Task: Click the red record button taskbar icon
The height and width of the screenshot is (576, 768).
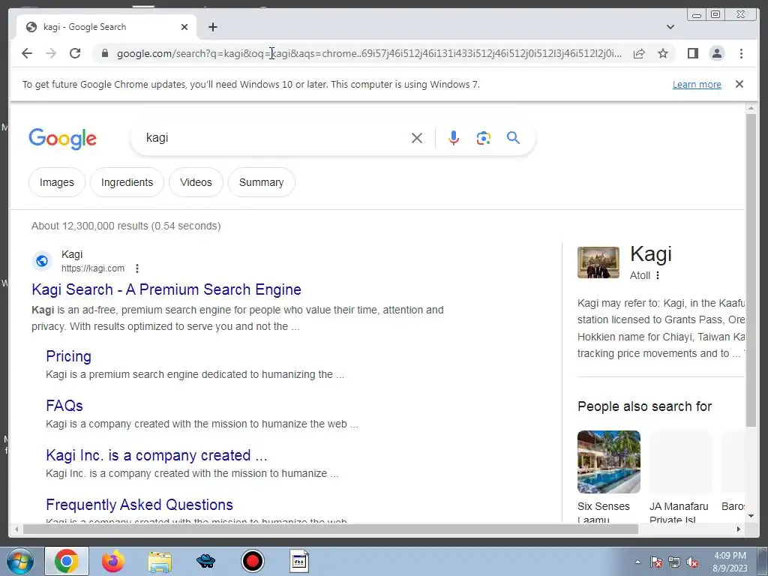Action: pos(253,561)
